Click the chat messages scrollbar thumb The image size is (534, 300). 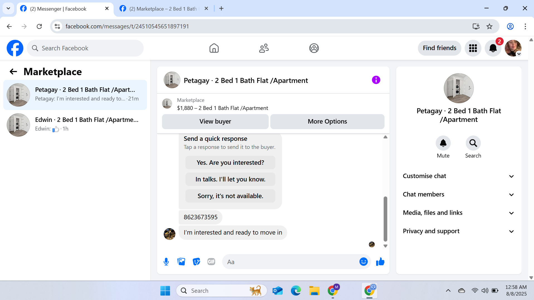pos(385,219)
